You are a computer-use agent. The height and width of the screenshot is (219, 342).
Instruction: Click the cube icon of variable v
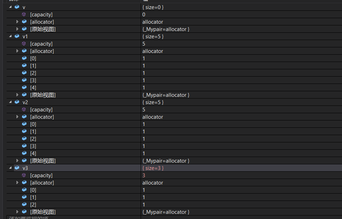(x=17, y=7)
